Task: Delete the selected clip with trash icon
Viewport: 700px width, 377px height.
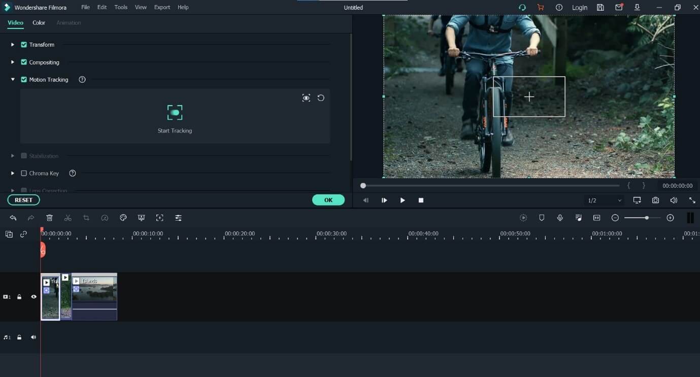Action: click(x=49, y=218)
